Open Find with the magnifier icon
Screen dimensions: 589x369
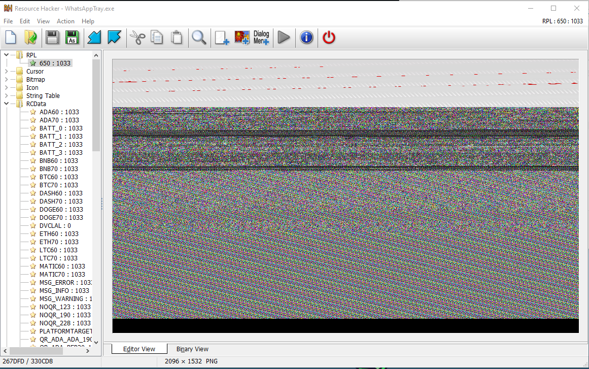pos(199,38)
